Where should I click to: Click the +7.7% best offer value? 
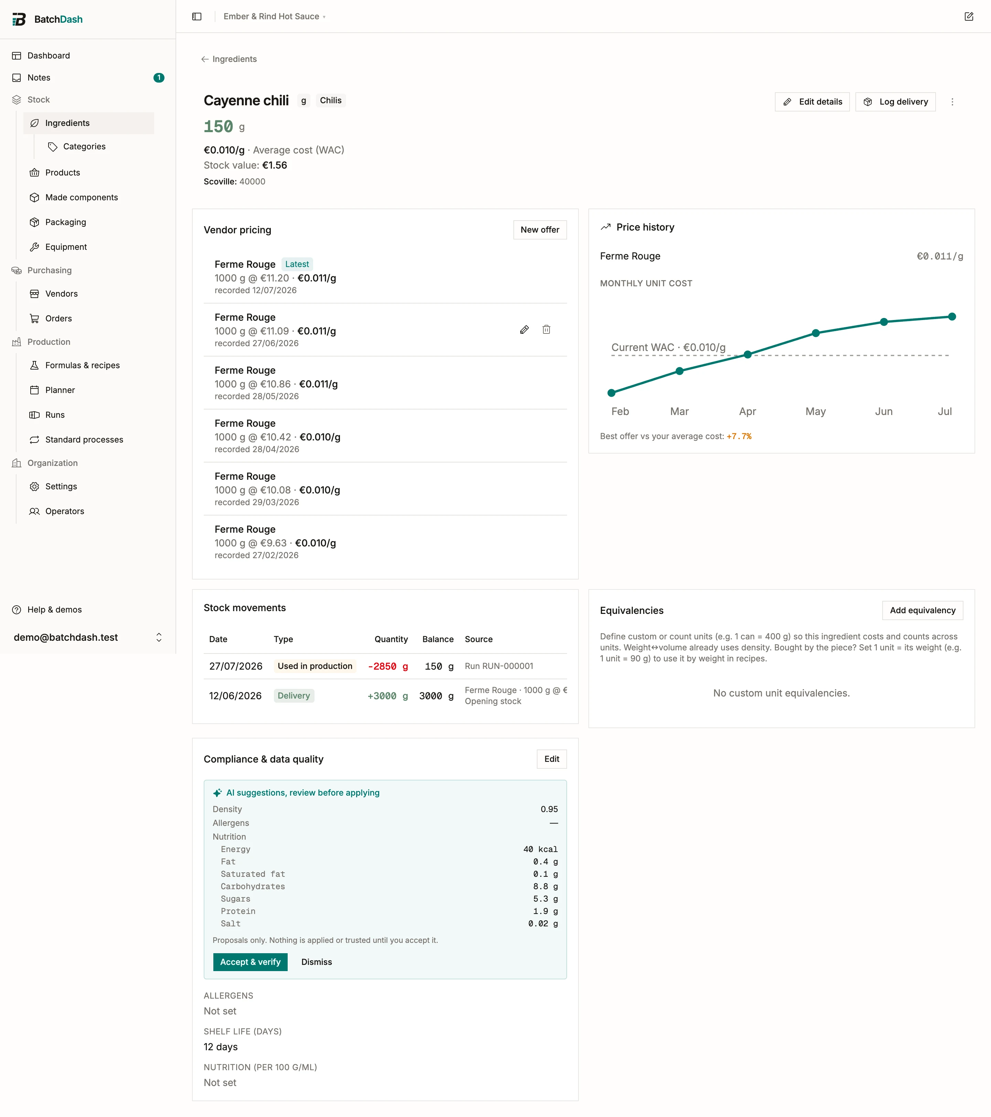pos(739,436)
